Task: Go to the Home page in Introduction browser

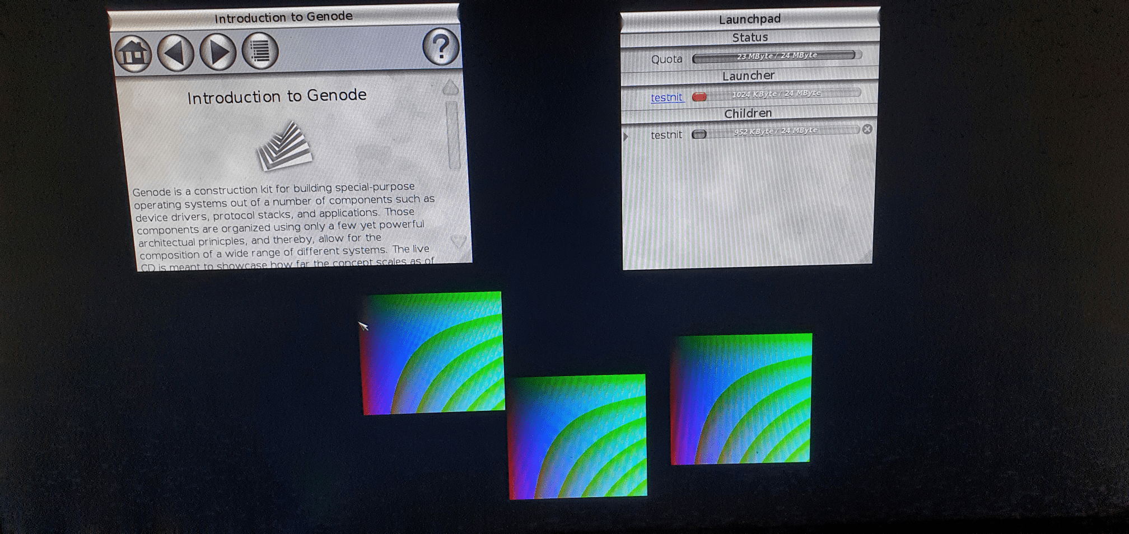Action: [133, 55]
